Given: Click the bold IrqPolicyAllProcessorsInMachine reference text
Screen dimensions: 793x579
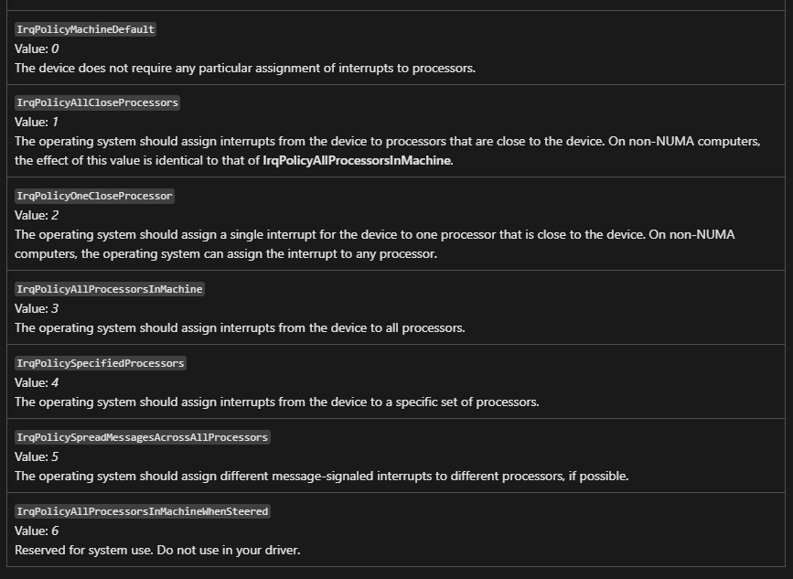Looking at the screenshot, I should point(357,160).
